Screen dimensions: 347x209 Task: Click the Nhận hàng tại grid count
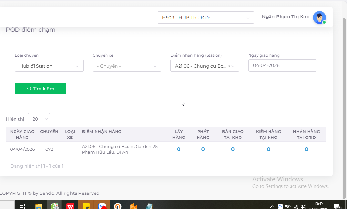tap(306, 149)
